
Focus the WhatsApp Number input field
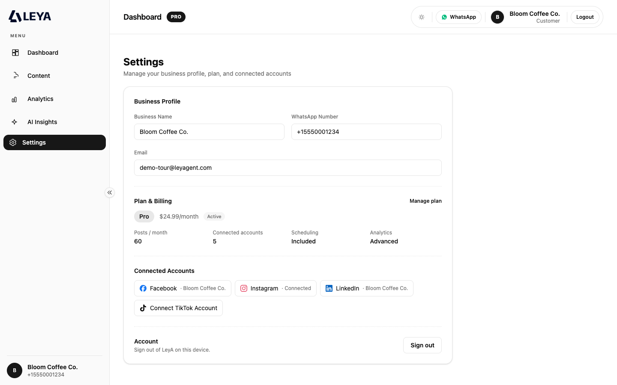coord(366,132)
